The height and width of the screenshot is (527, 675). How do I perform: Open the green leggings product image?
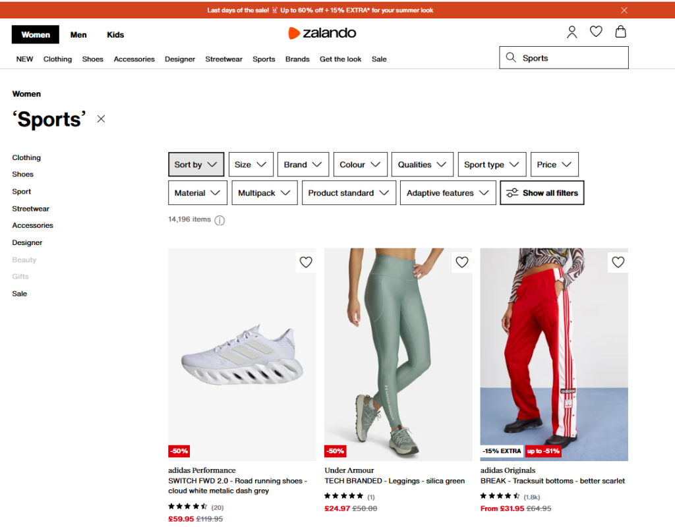coord(398,354)
